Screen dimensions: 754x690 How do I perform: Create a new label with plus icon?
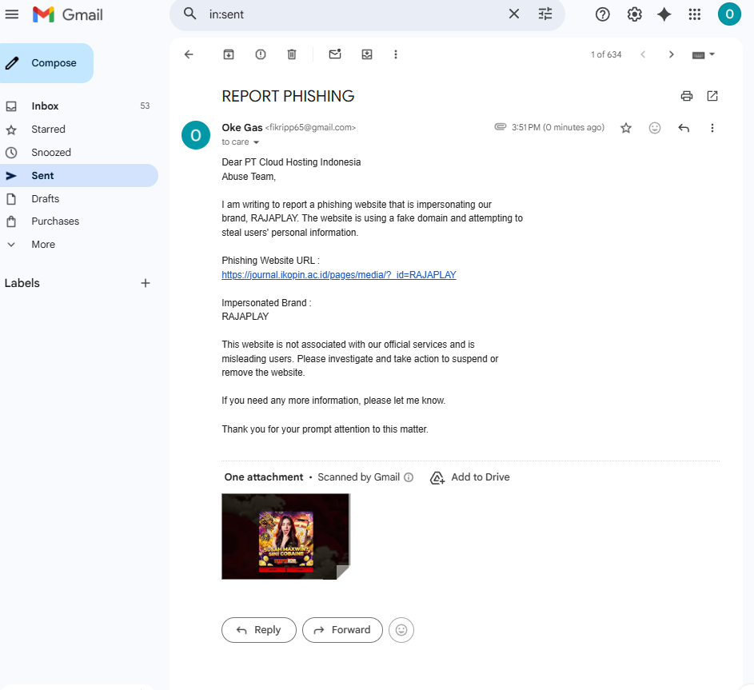point(146,283)
